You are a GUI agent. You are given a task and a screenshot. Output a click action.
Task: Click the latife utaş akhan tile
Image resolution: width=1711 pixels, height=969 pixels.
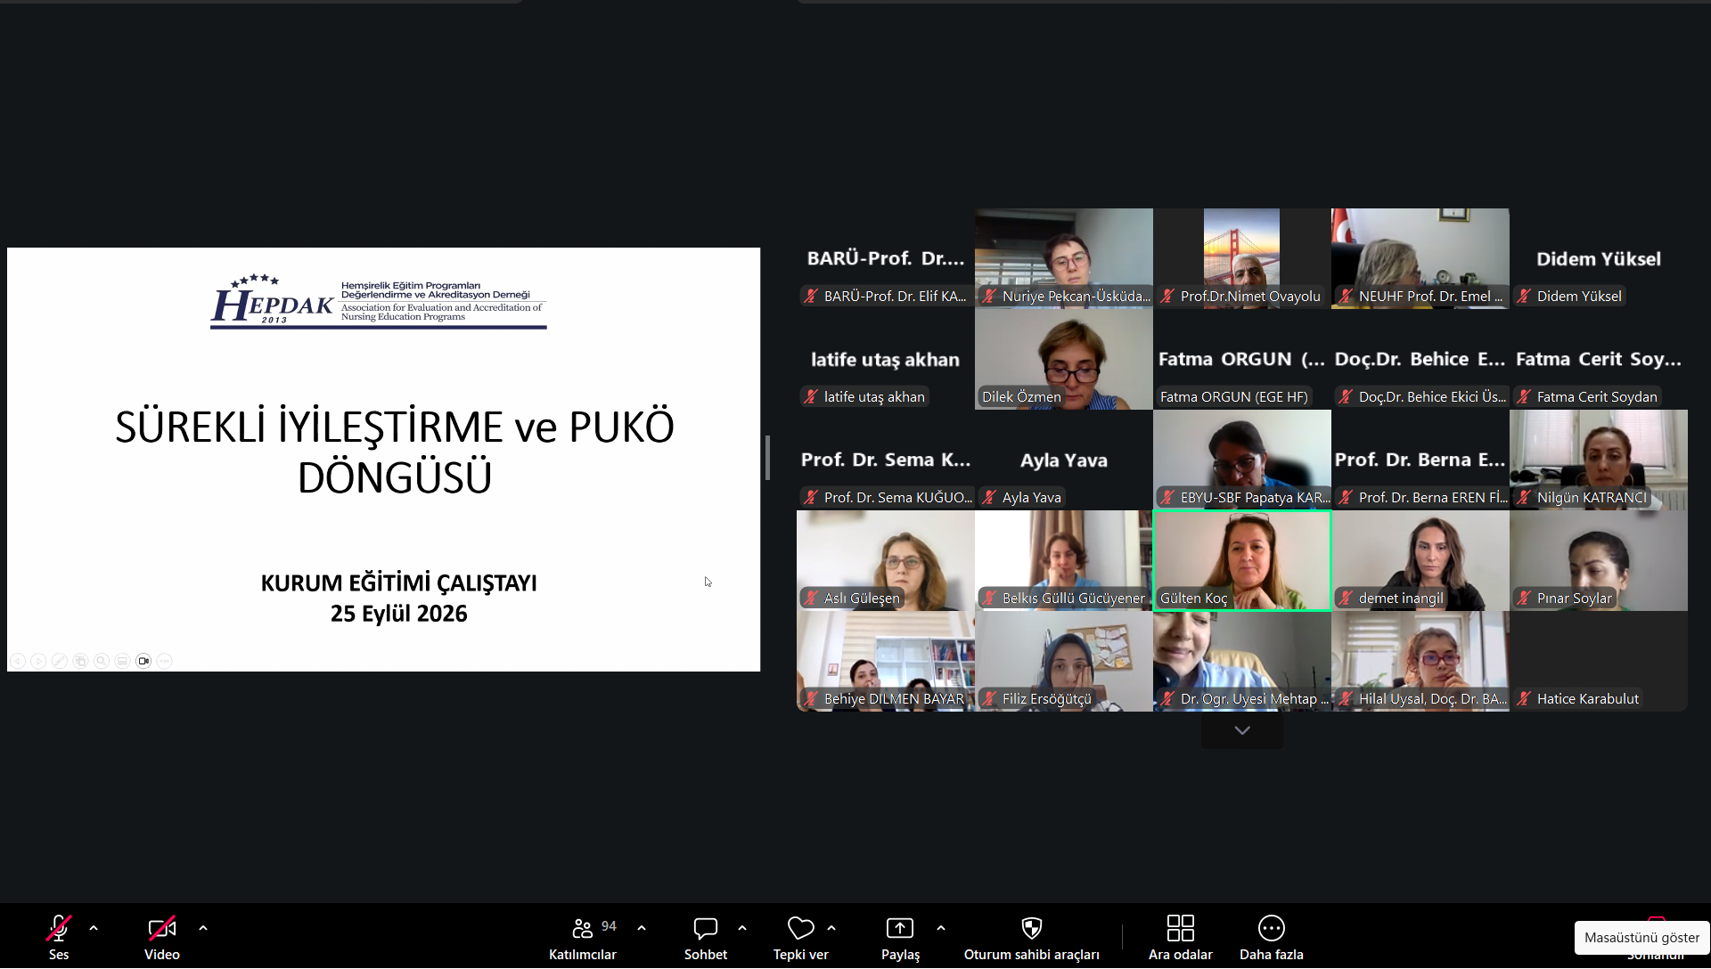pos(886,359)
